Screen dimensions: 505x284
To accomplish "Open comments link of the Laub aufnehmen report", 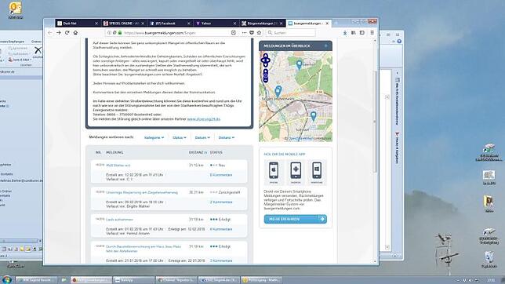I will point(221,229).
